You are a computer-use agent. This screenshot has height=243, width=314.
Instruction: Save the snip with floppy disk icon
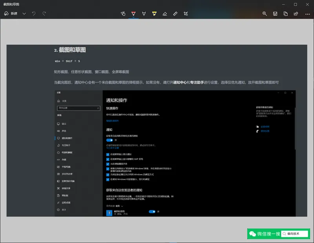(275, 14)
